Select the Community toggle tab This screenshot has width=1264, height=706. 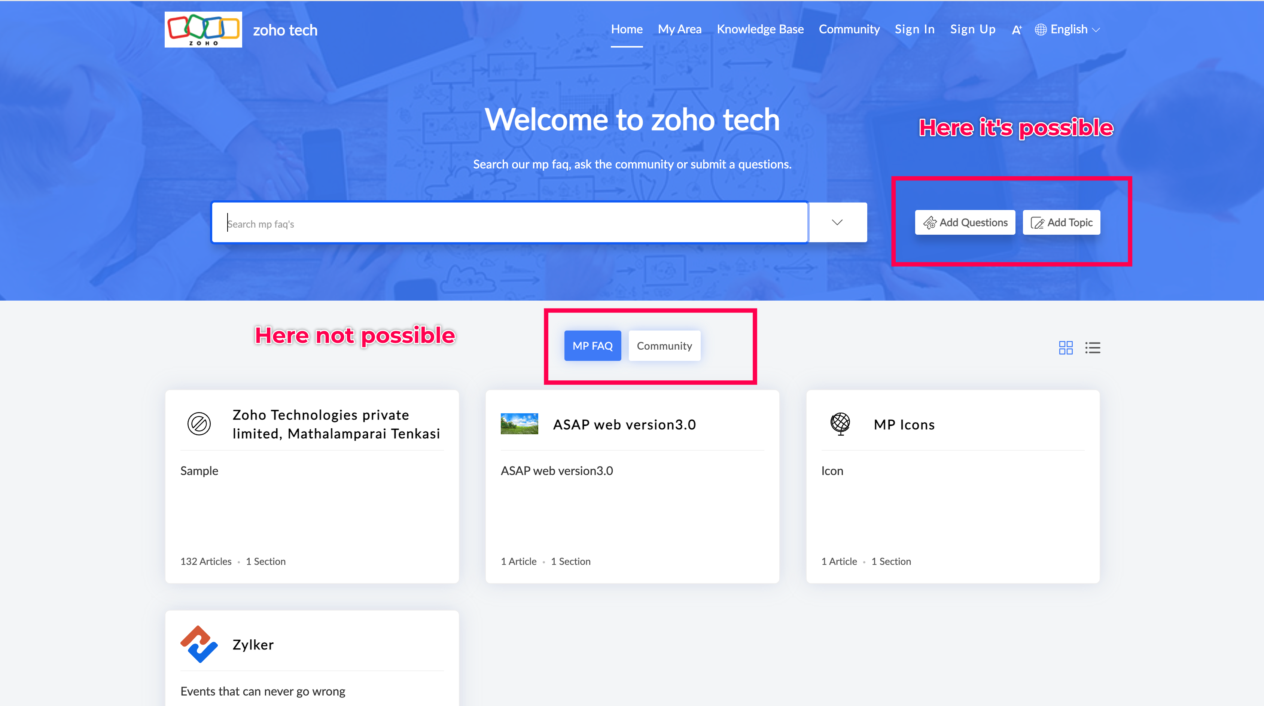[664, 346]
